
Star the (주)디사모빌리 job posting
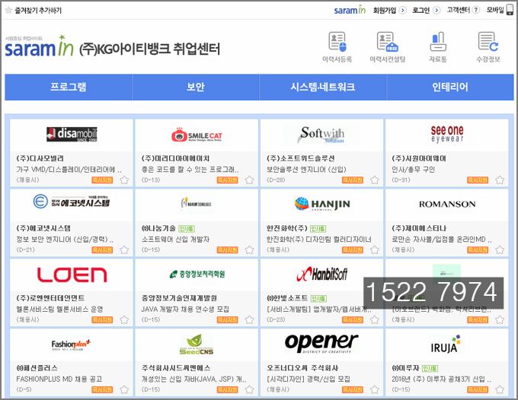click(x=124, y=180)
